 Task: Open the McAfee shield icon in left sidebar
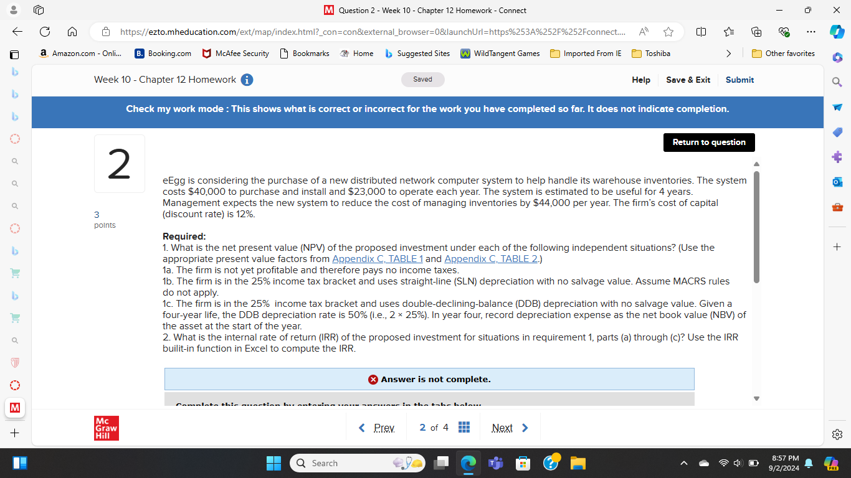click(x=14, y=362)
